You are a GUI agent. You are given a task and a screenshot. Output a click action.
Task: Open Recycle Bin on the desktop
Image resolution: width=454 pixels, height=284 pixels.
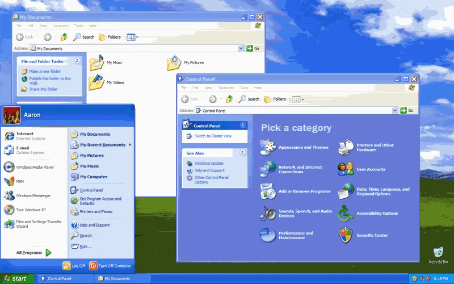[x=438, y=253]
